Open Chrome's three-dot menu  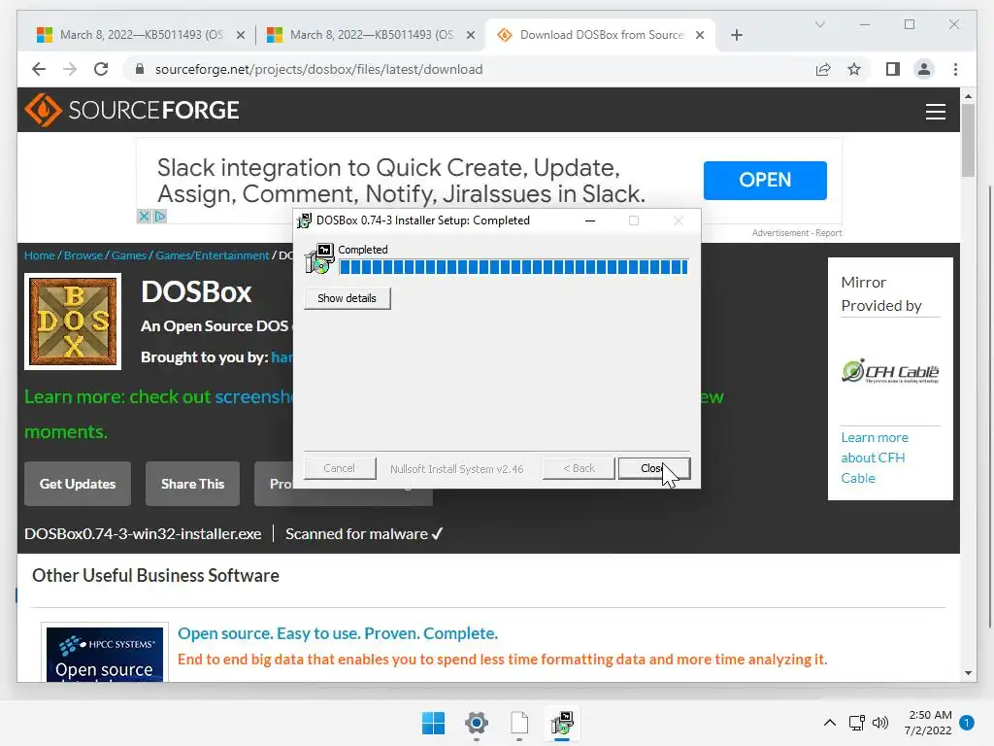pos(955,69)
